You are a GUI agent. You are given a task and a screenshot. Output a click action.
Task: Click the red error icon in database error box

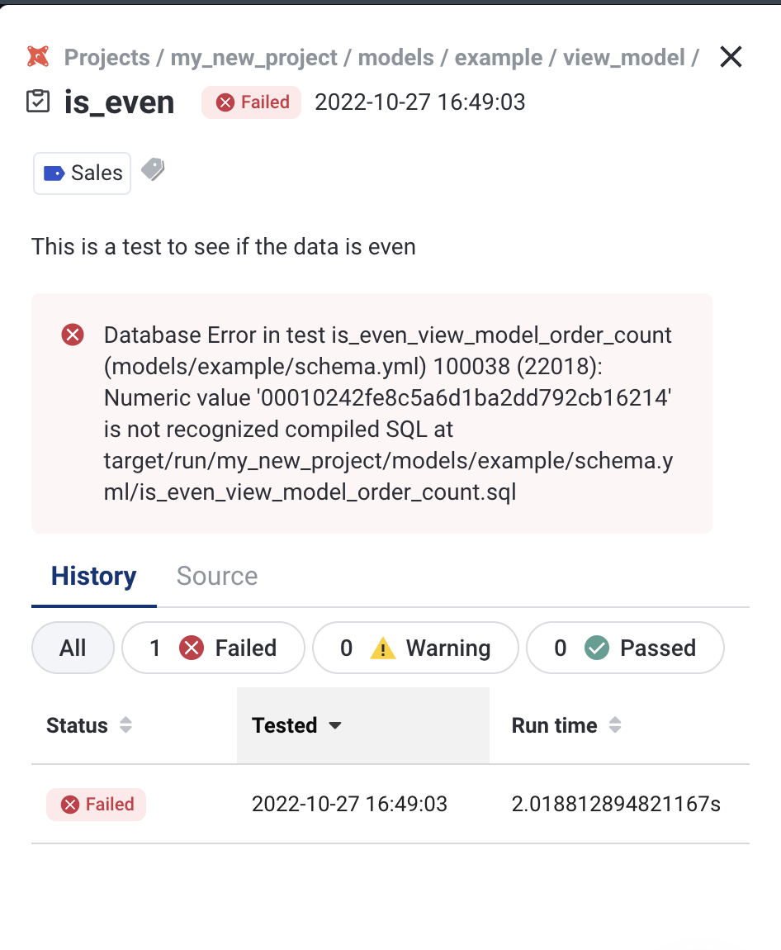(x=73, y=335)
